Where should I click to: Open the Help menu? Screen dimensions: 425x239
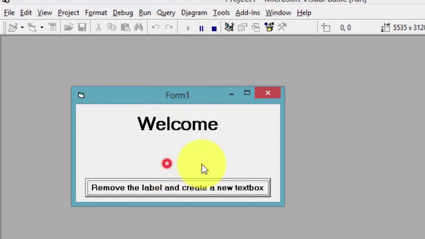304,13
